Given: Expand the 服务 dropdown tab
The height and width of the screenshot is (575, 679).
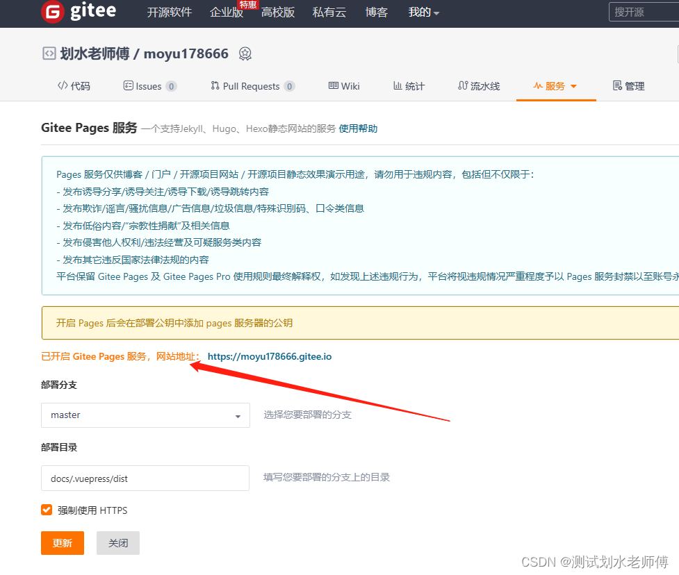Looking at the screenshot, I should pos(555,86).
